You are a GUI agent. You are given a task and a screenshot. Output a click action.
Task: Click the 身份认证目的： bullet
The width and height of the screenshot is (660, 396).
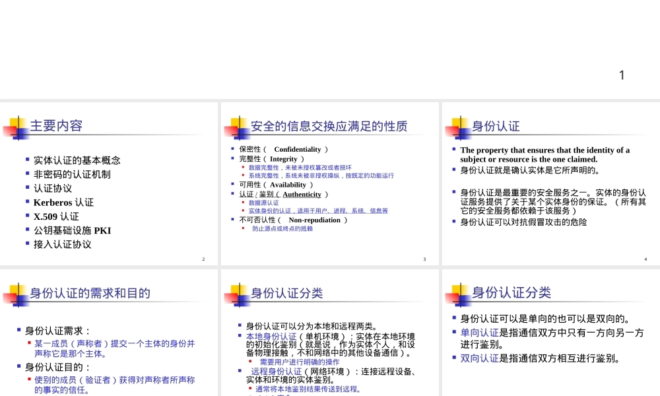point(57,367)
